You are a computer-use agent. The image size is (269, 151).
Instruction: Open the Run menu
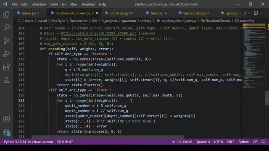pyautogui.click(x=74, y=4)
